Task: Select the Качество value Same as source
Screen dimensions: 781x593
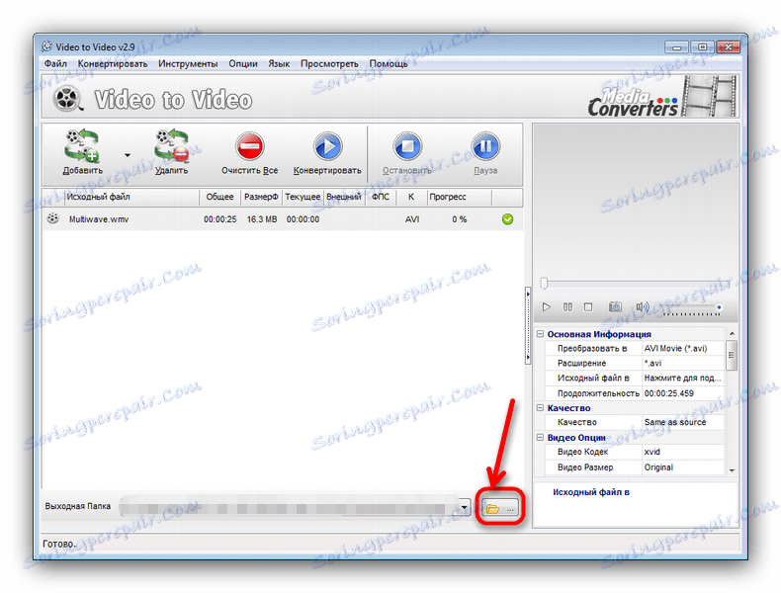Action: (x=683, y=422)
